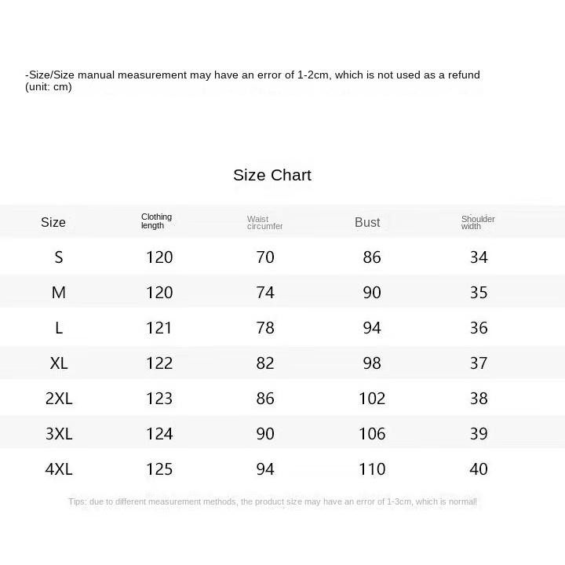Click the 4XL size row label
Screen dimensions: 565x565
pos(59,468)
